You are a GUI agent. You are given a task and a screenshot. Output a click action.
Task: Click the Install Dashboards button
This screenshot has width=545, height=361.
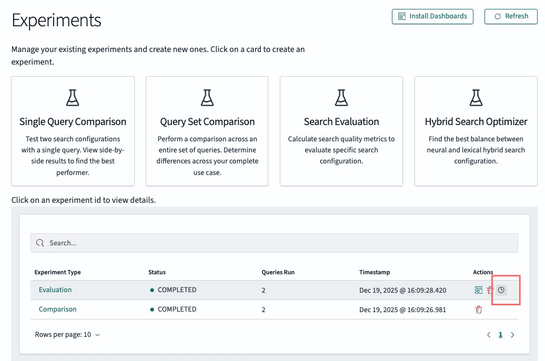coord(432,16)
